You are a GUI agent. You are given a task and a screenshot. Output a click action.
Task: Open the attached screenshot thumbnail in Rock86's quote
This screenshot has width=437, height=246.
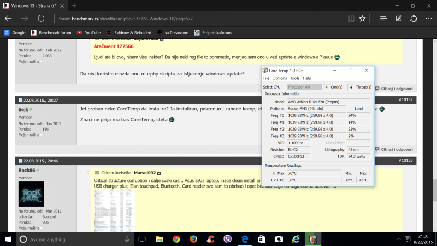click(114, 210)
